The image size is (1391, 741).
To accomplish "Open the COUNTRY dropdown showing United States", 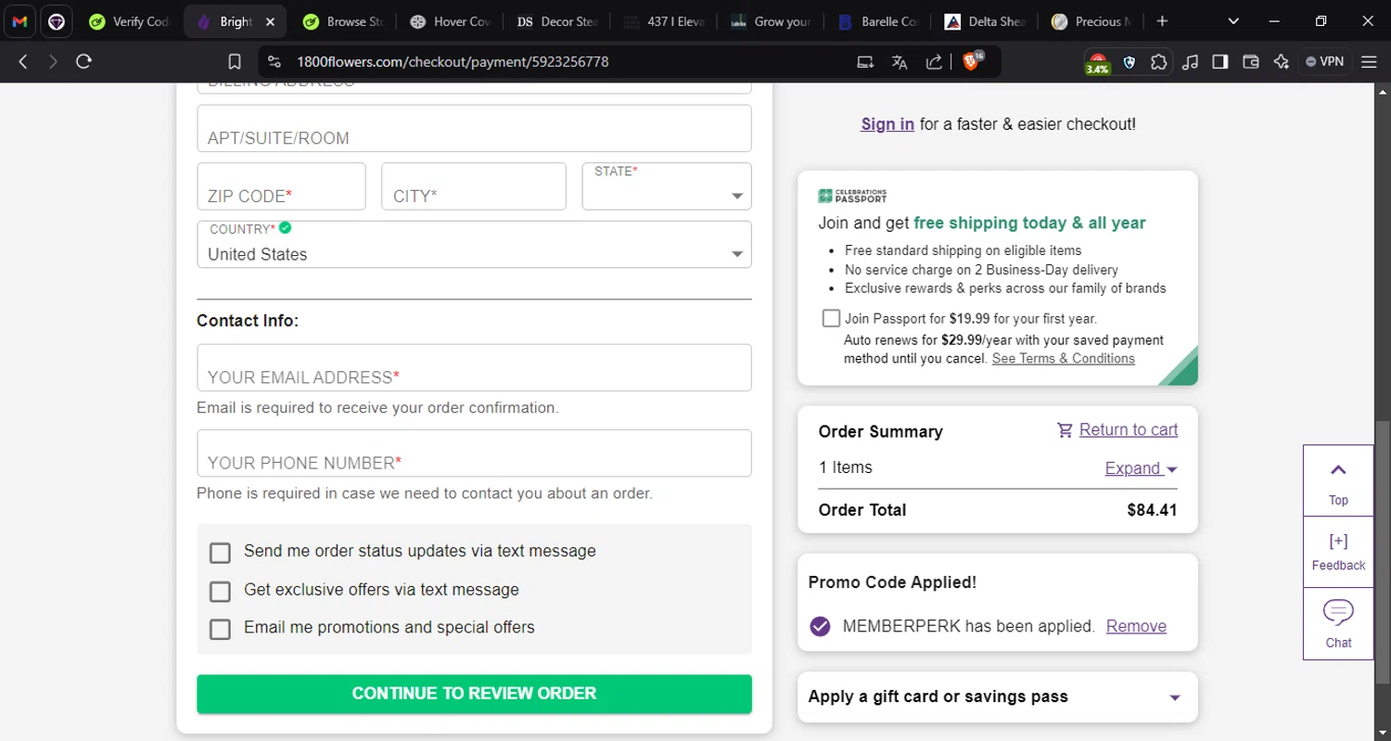I will point(474,245).
